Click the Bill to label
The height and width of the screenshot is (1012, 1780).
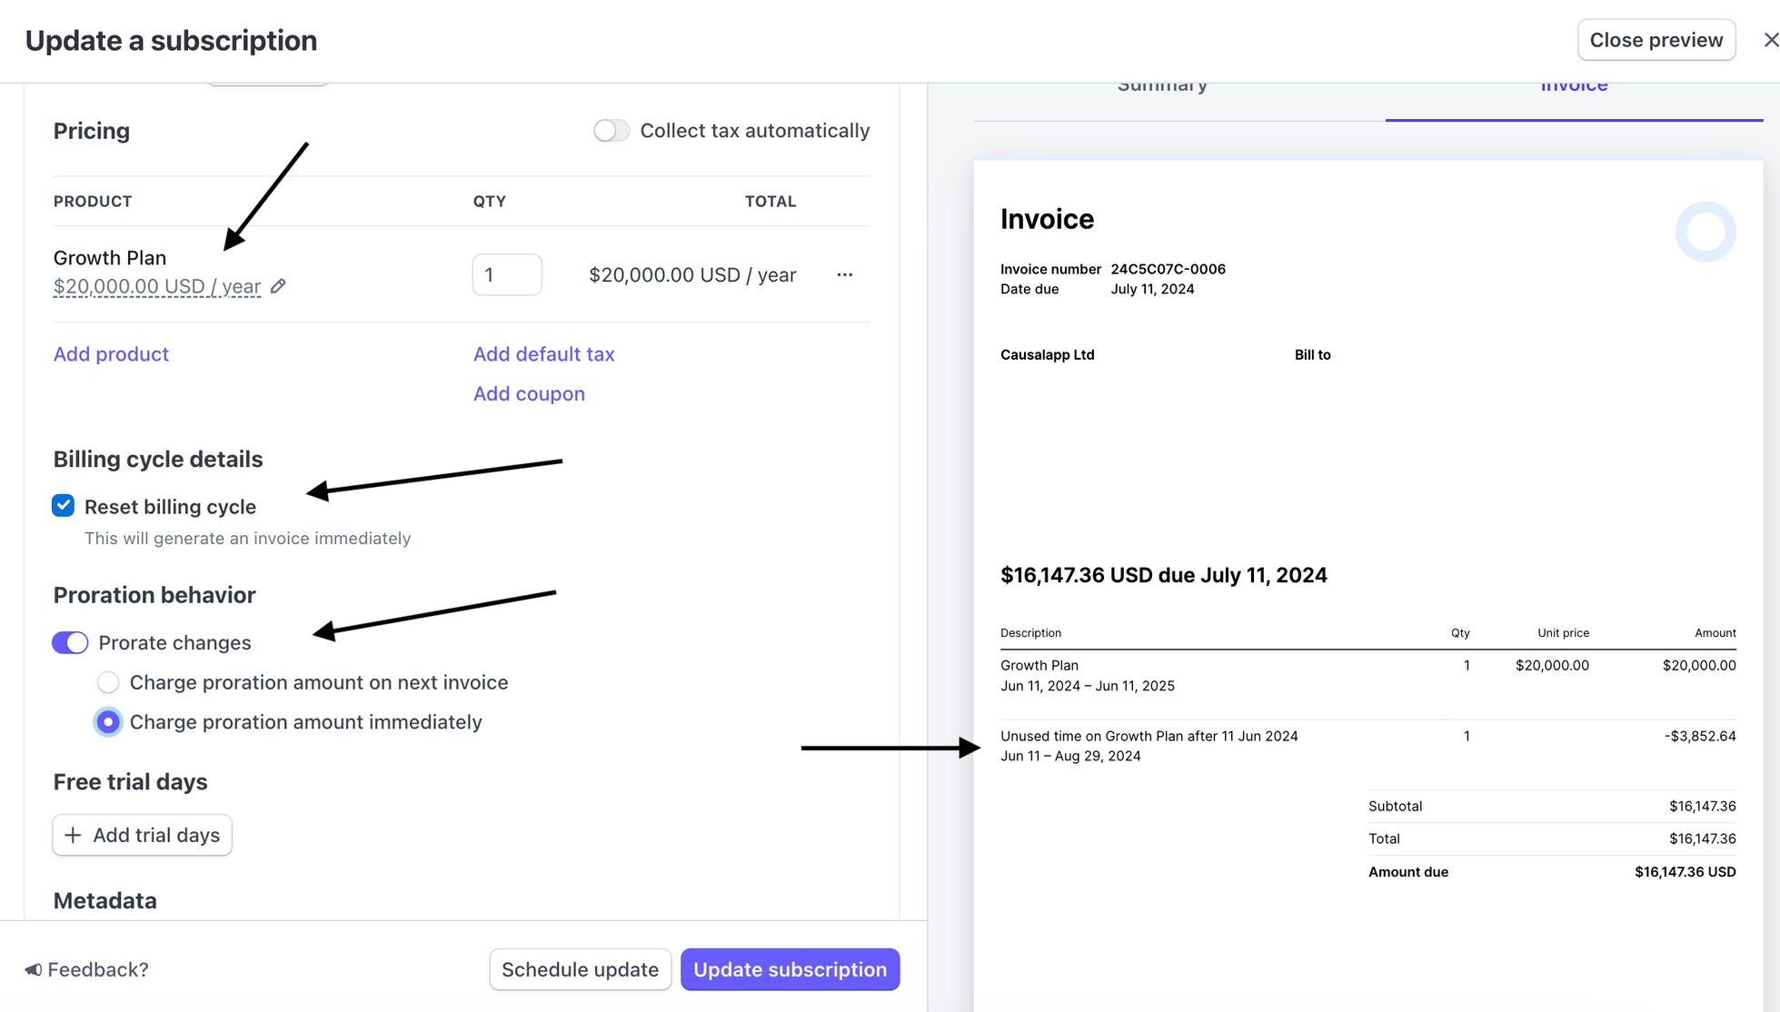pyautogui.click(x=1312, y=355)
